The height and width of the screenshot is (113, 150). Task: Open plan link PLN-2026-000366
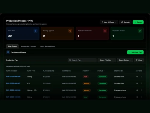pyautogui.click(x=13, y=77)
